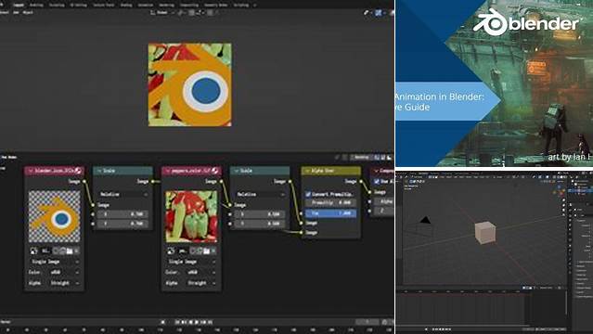Screen dimensions: 593x334
Task: Toggle Convert Premultiplied checkbox in Alpha Over node
Action: pyautogui.click(x=308, y=194)
